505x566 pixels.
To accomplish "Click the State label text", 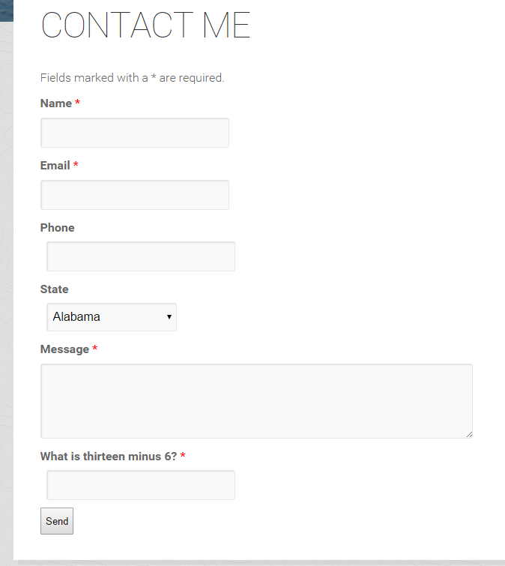I will [55, 289].
